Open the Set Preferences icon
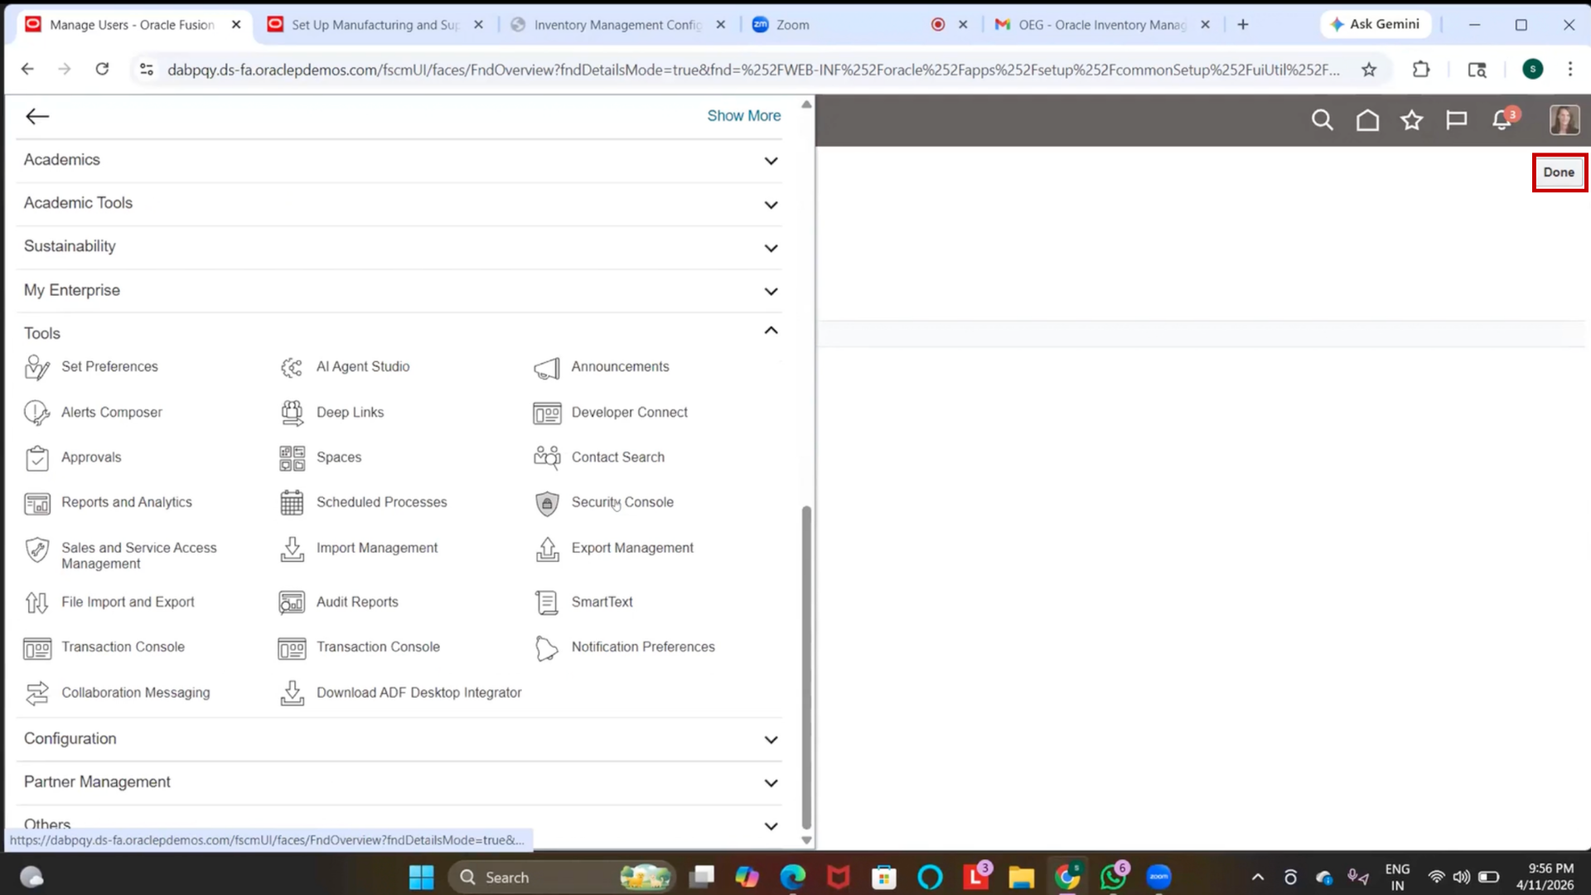 point(37,367)
